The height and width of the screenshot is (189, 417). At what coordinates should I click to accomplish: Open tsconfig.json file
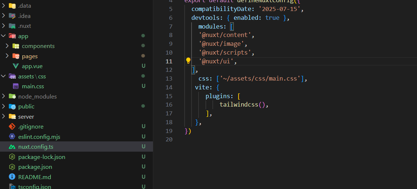[x=35, y=186]
